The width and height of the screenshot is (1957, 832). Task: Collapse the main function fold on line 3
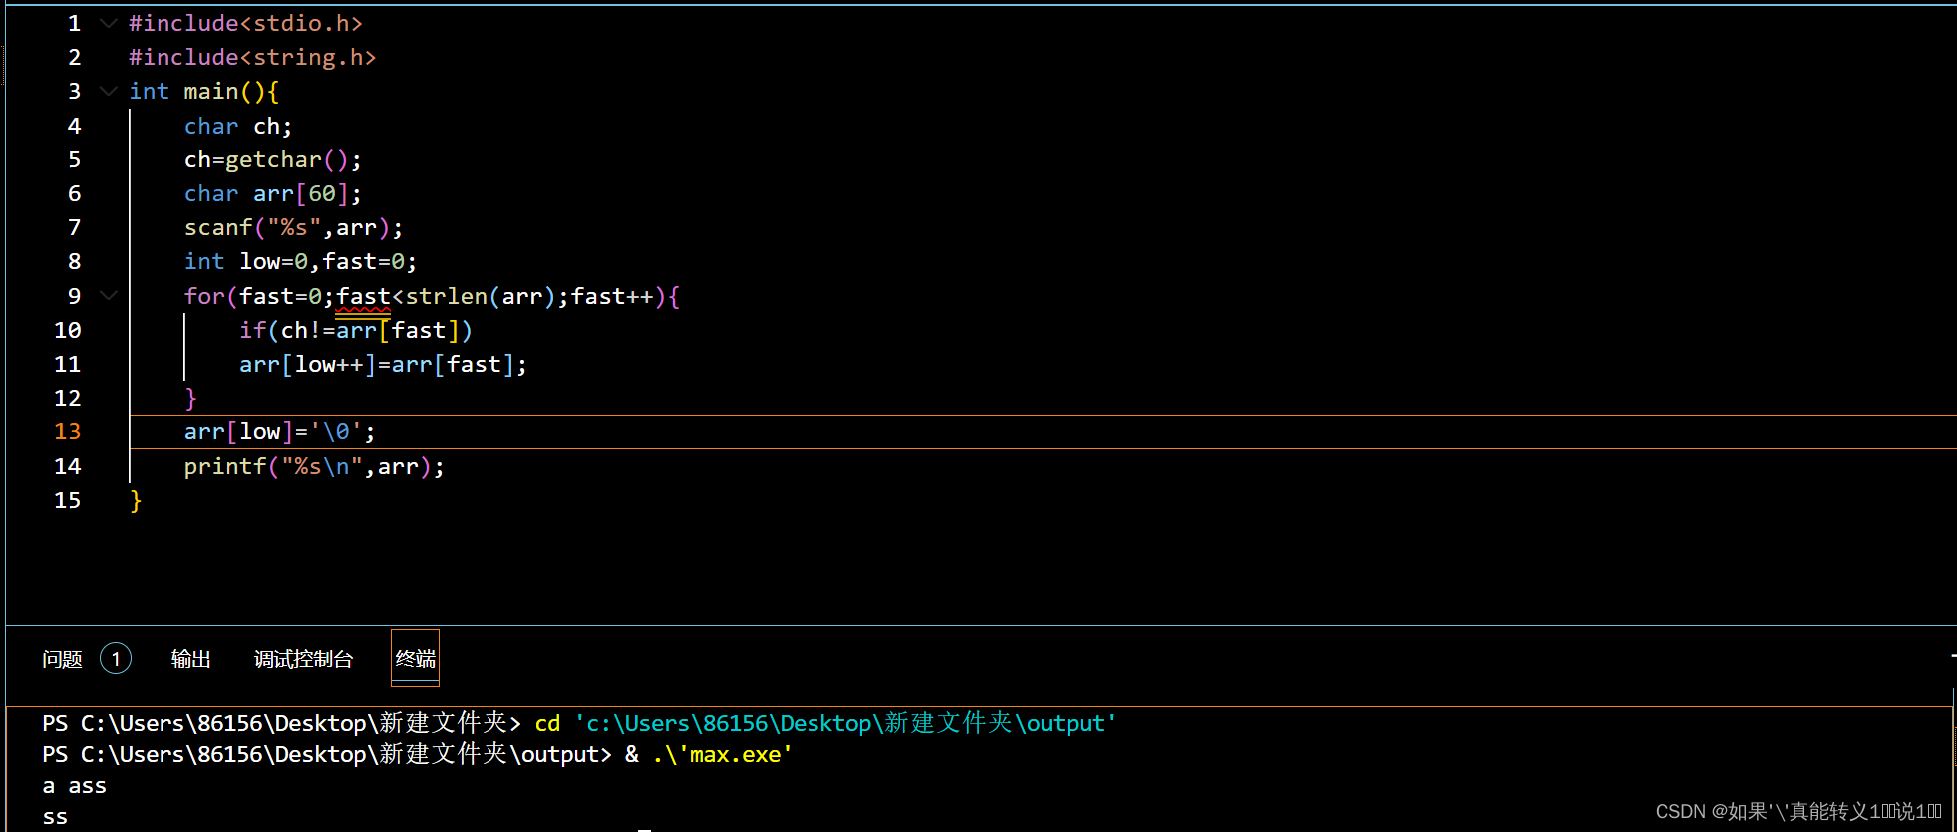pos(109,91)
